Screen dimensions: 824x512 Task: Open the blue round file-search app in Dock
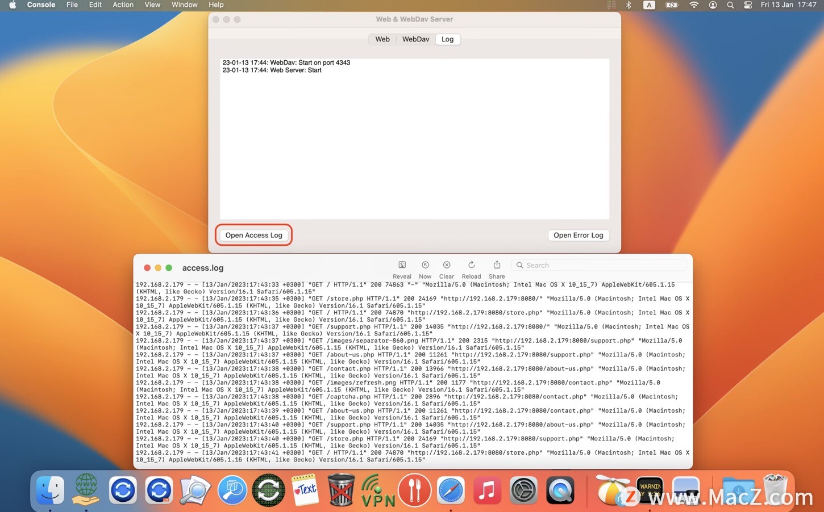[x=232, y=490]
